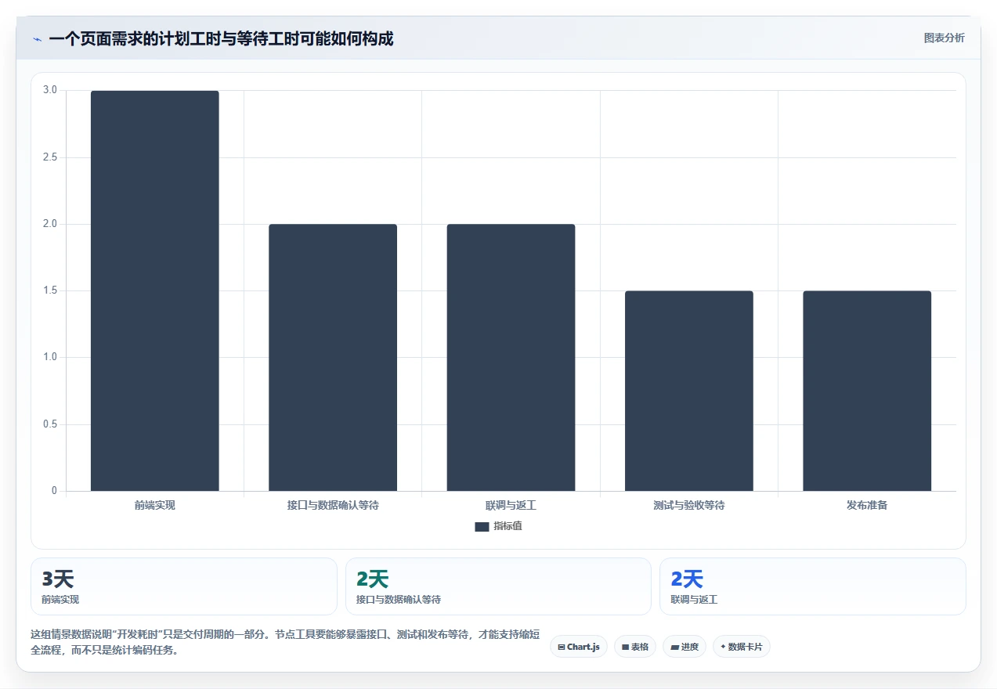
Task: Click the 前端实现 bar in the chart
Action: pyautogui.click(x=155, y=290)
